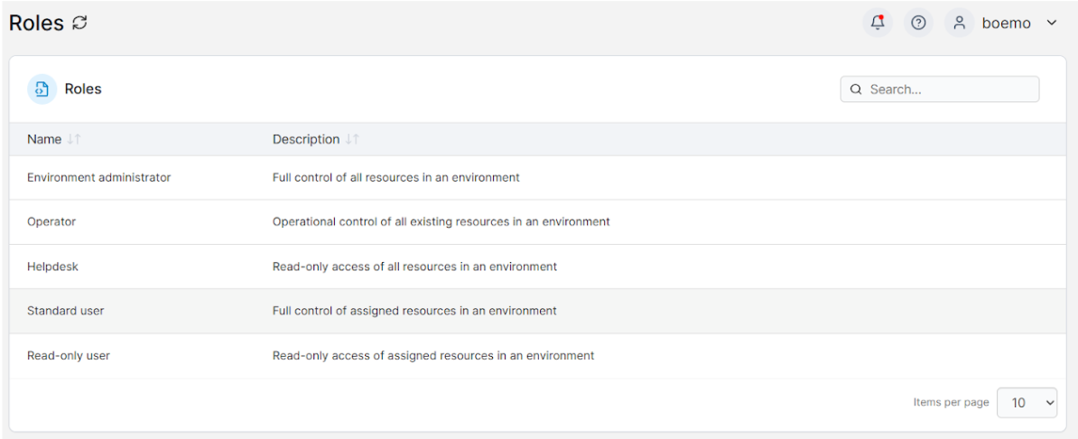Expand the boemo account chevron
The image size is (1078, 439).
click(1051, 23)
